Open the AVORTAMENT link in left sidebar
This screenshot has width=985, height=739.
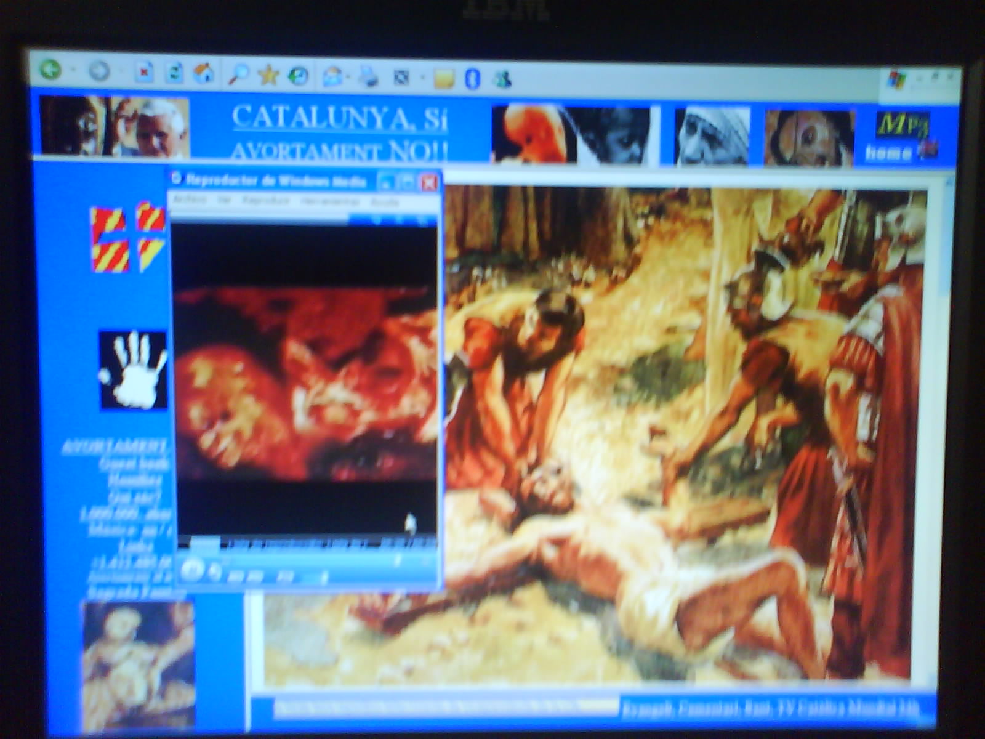[115, 446]
